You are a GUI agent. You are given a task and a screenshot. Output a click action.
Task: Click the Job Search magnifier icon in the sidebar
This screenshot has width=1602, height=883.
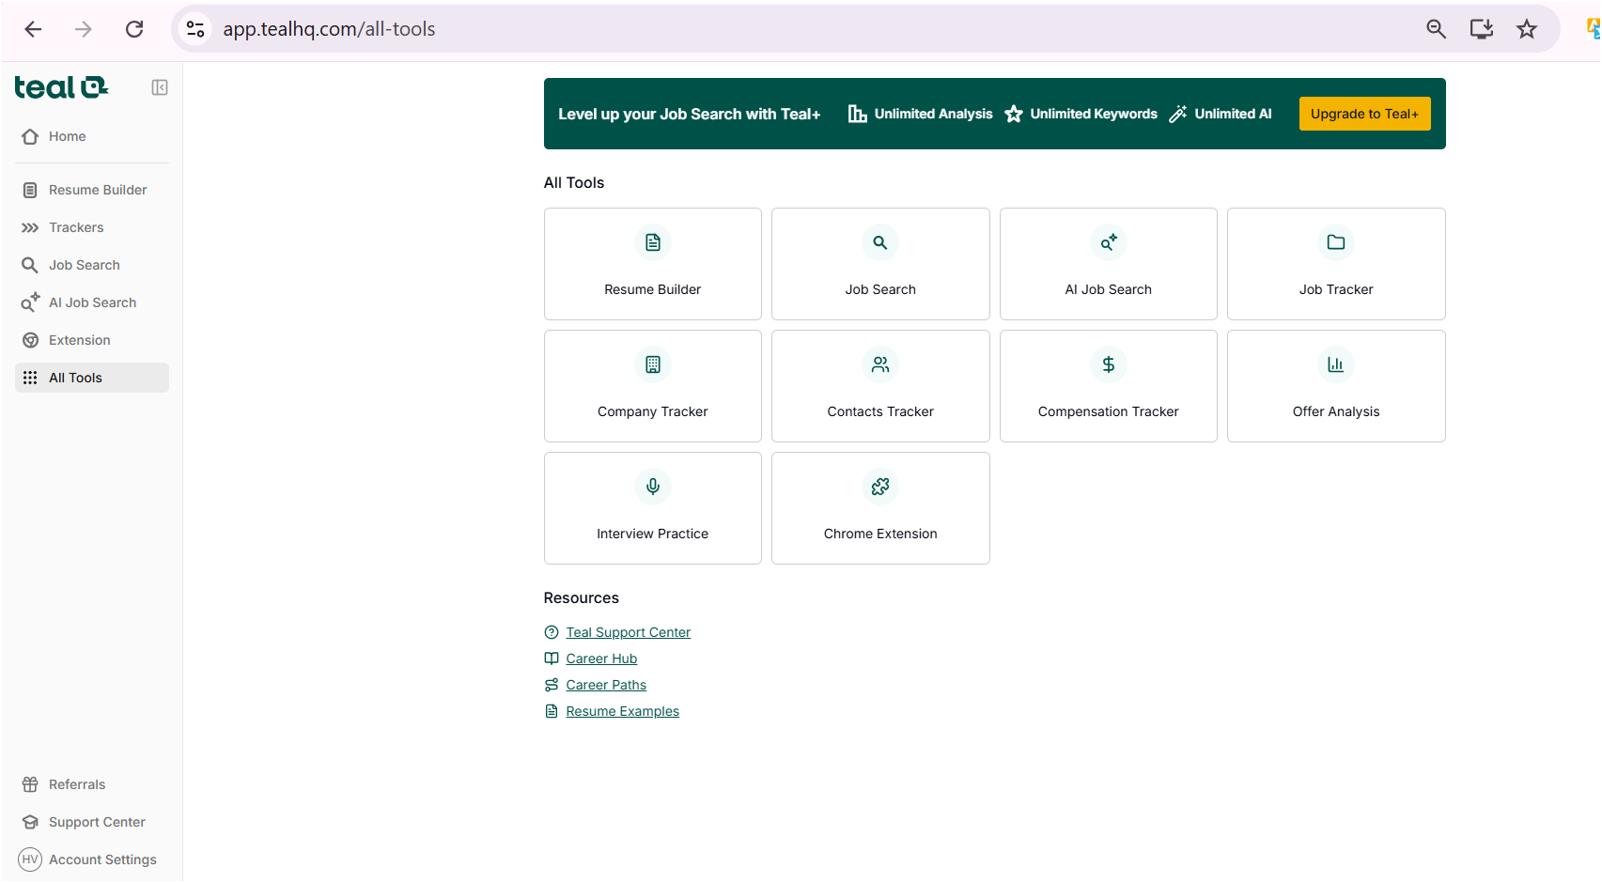(x=30, y=265)
